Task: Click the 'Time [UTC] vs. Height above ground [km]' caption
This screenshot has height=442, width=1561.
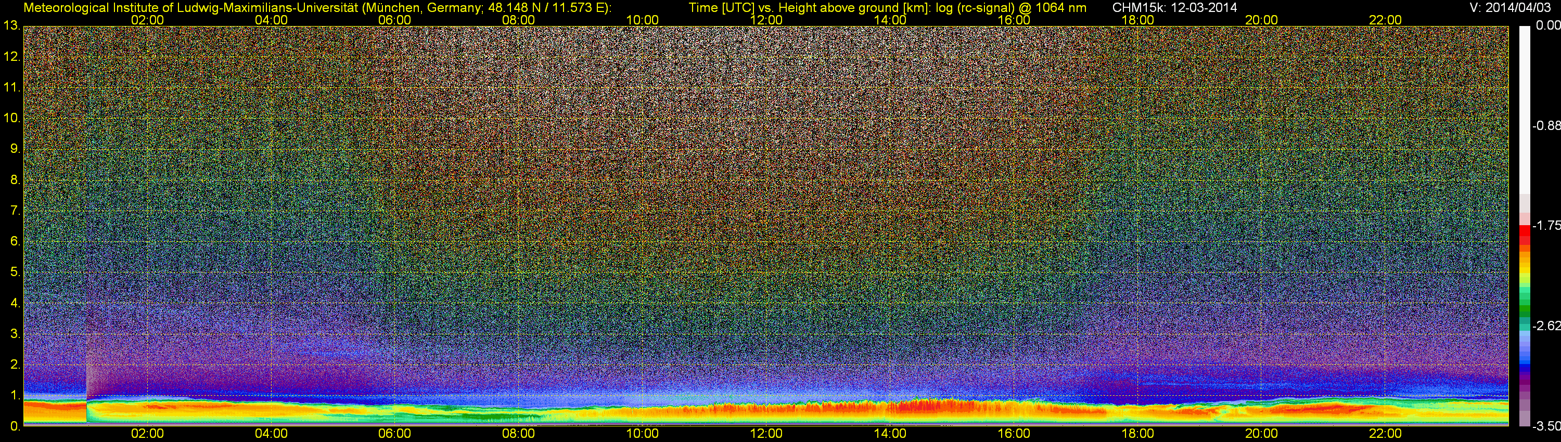Action: click(810, 8)
